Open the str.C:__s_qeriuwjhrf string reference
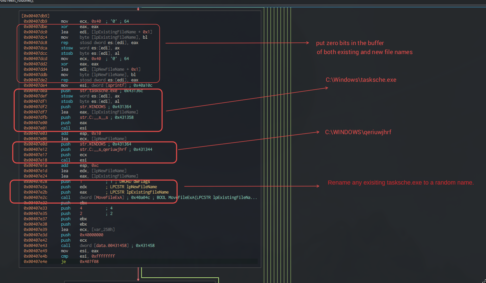The width and height of the screenshot is (486, 283). [103, 149]
